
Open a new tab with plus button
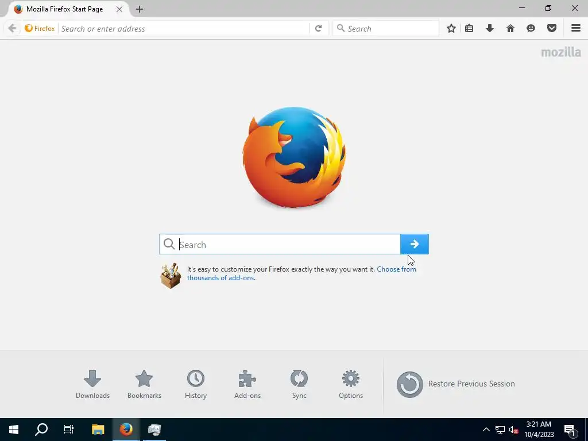click(140, 9)
